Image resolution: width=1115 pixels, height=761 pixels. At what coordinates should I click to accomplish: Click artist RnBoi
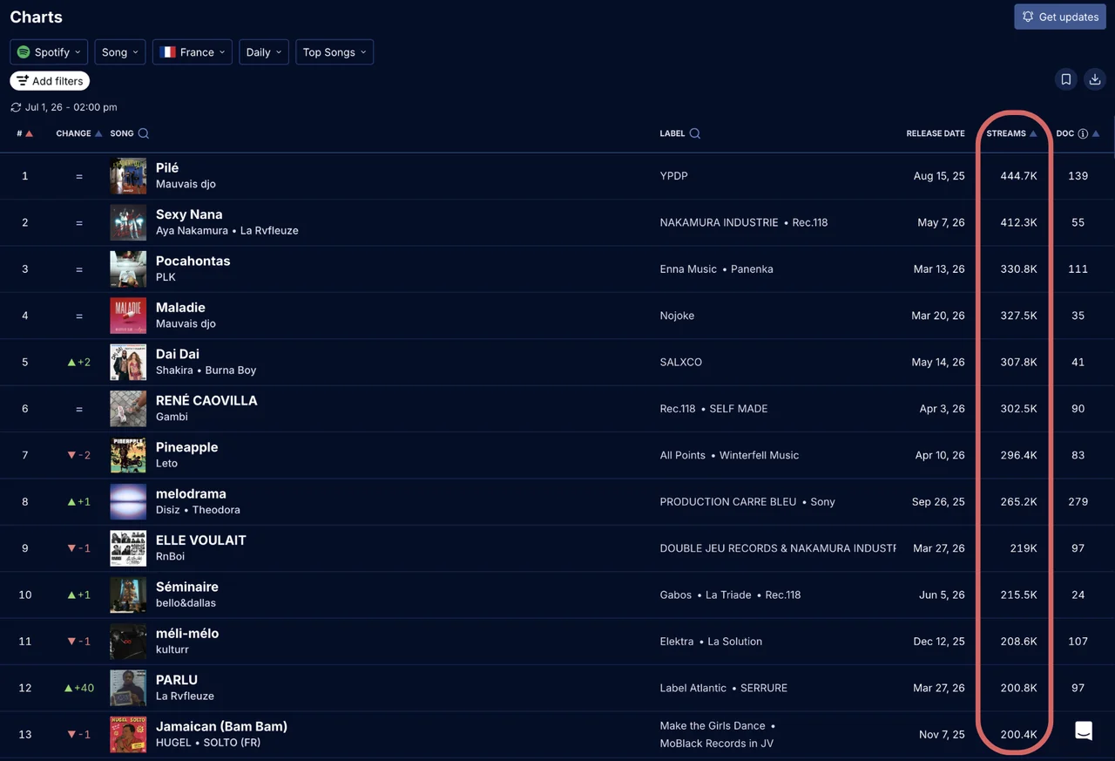(170, 556)
